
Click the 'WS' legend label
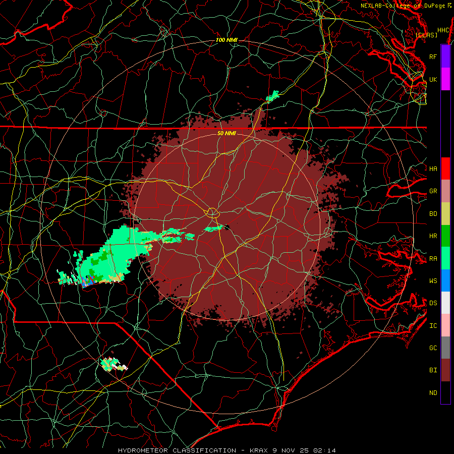click(433, 280)
